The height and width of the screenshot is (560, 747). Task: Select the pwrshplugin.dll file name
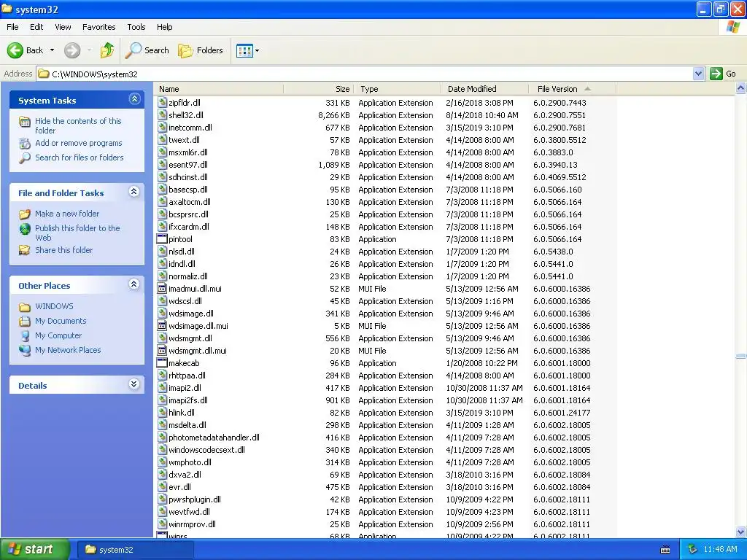click(x=195, y=499)
